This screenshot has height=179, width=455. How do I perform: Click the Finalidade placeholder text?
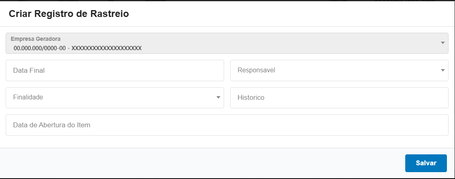click(x=28, y=97)
